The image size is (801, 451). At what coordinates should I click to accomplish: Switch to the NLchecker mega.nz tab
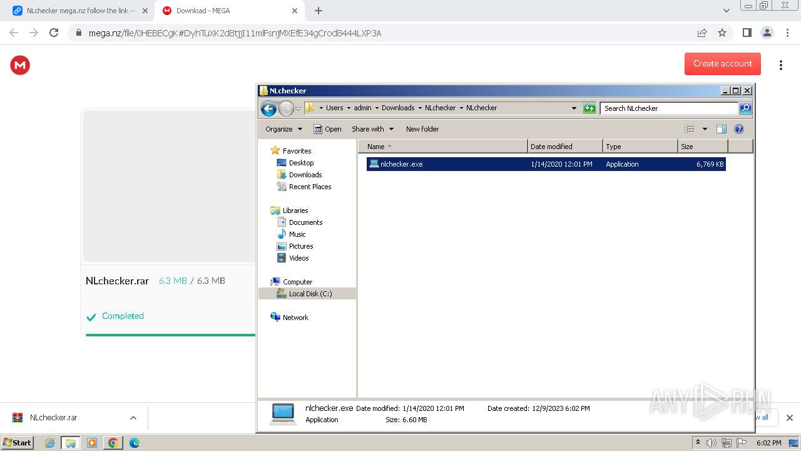pos(79,11)
